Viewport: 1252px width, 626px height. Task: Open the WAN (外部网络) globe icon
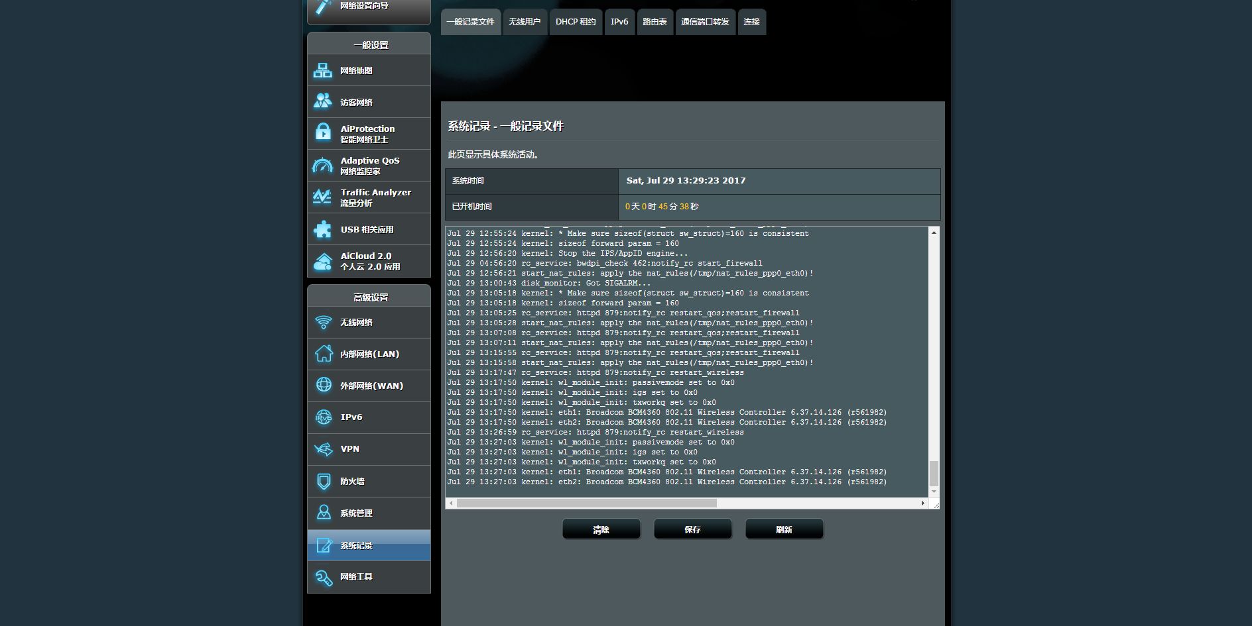324,385
